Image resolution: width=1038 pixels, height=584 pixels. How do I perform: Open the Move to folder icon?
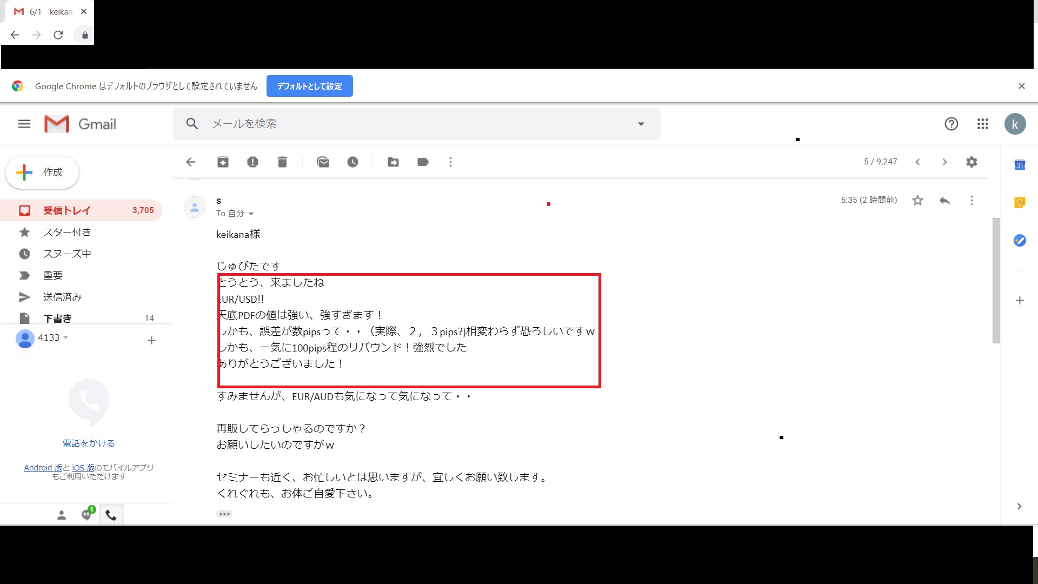point(393,162)
